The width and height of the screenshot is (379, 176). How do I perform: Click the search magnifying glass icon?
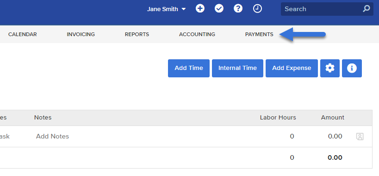click(x=367, y=9)
